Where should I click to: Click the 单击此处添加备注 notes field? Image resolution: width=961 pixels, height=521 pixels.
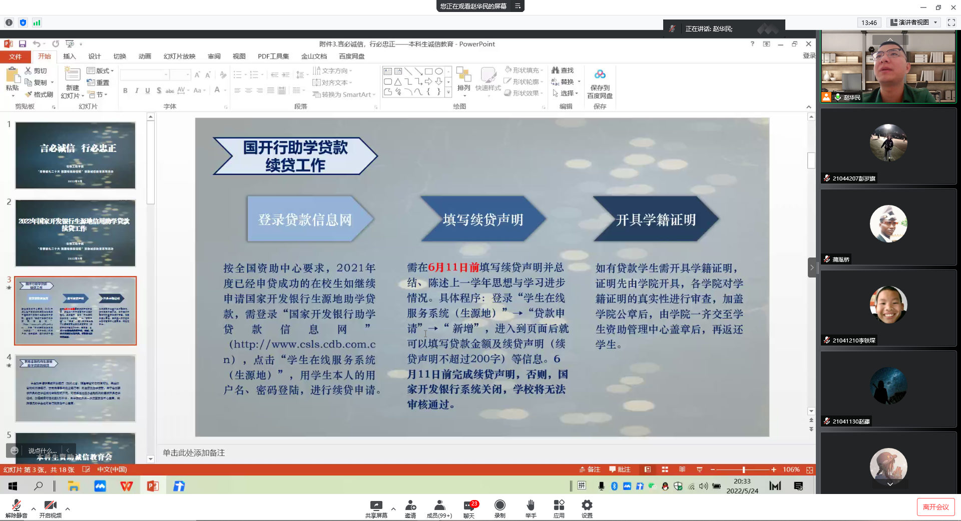[194, 452]
